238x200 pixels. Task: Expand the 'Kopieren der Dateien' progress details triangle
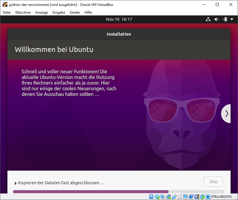pos(16,183)
